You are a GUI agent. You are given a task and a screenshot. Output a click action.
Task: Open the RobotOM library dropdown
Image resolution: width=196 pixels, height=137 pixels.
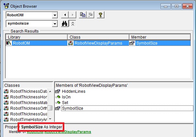tap(55, 15)
